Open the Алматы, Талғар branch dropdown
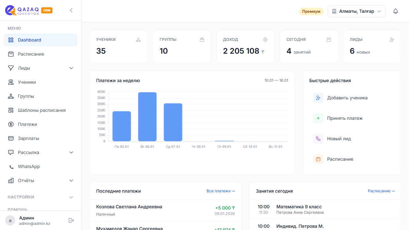 click(x=357, y=11)
